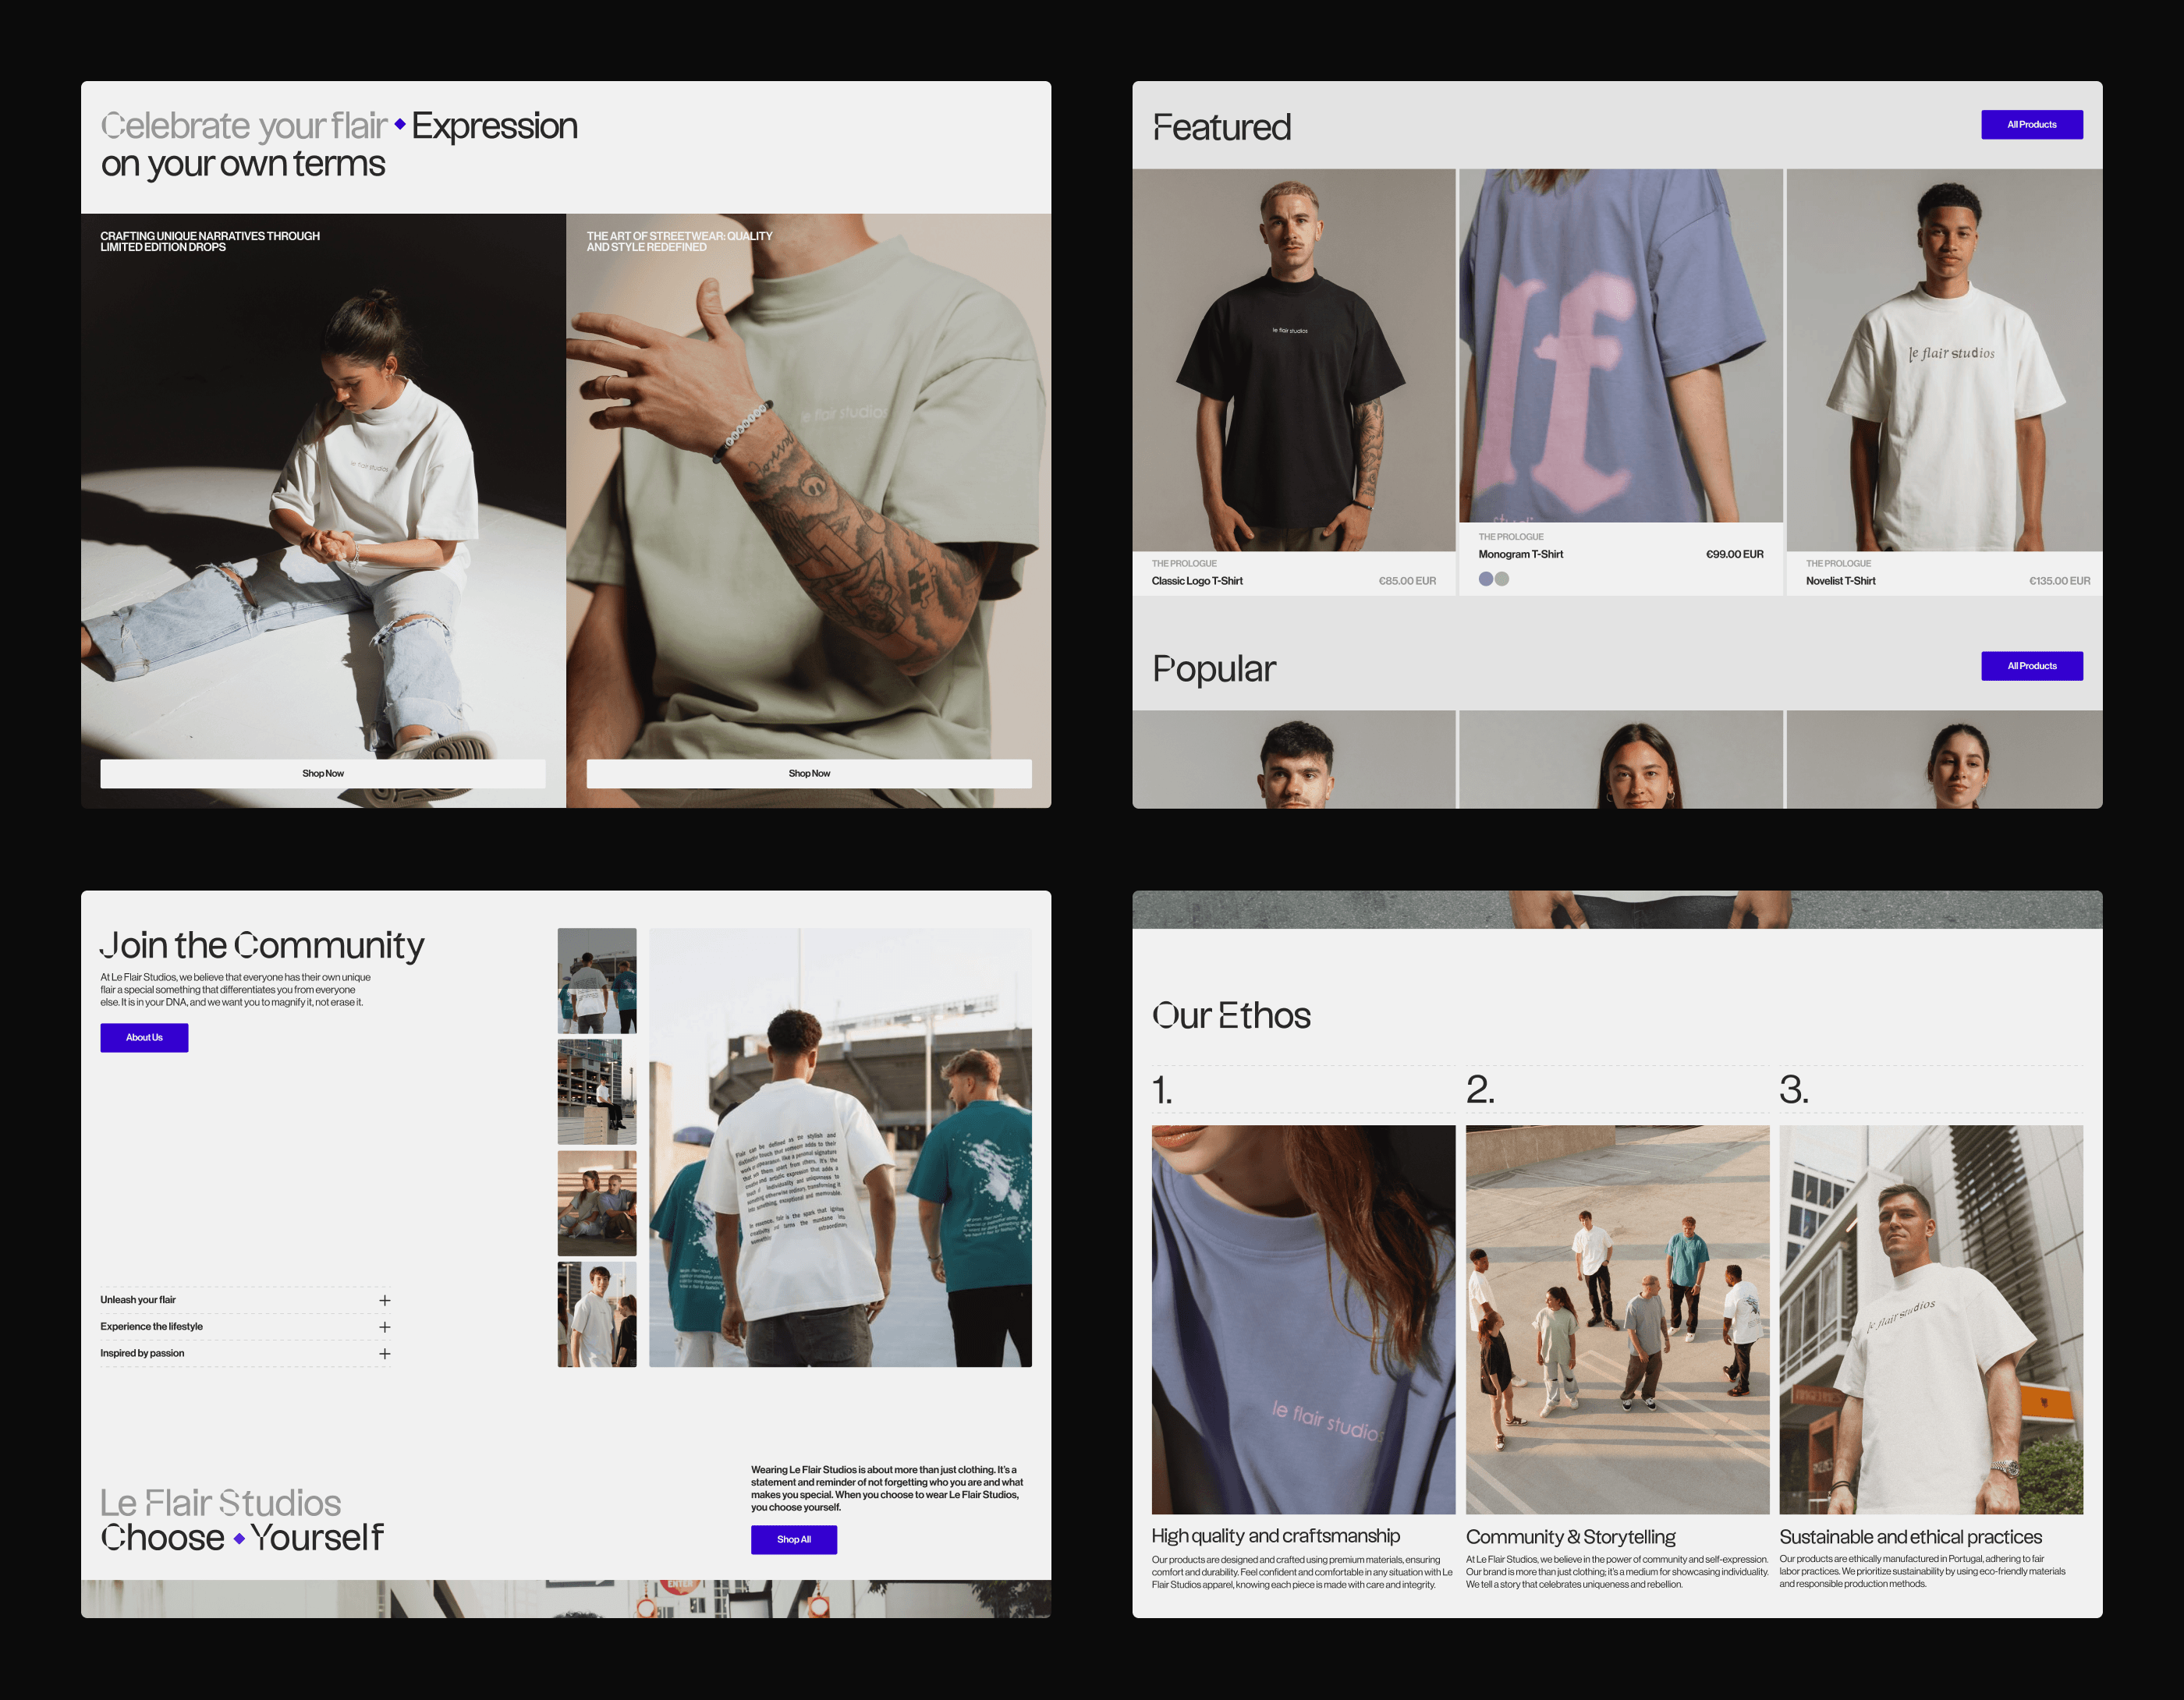Open the 'Community & Storytelling' group photo

tap(1617, 1320)
